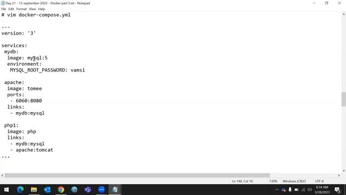
Task: Restore down the Notepad window
Action: (x=327, y=3)
